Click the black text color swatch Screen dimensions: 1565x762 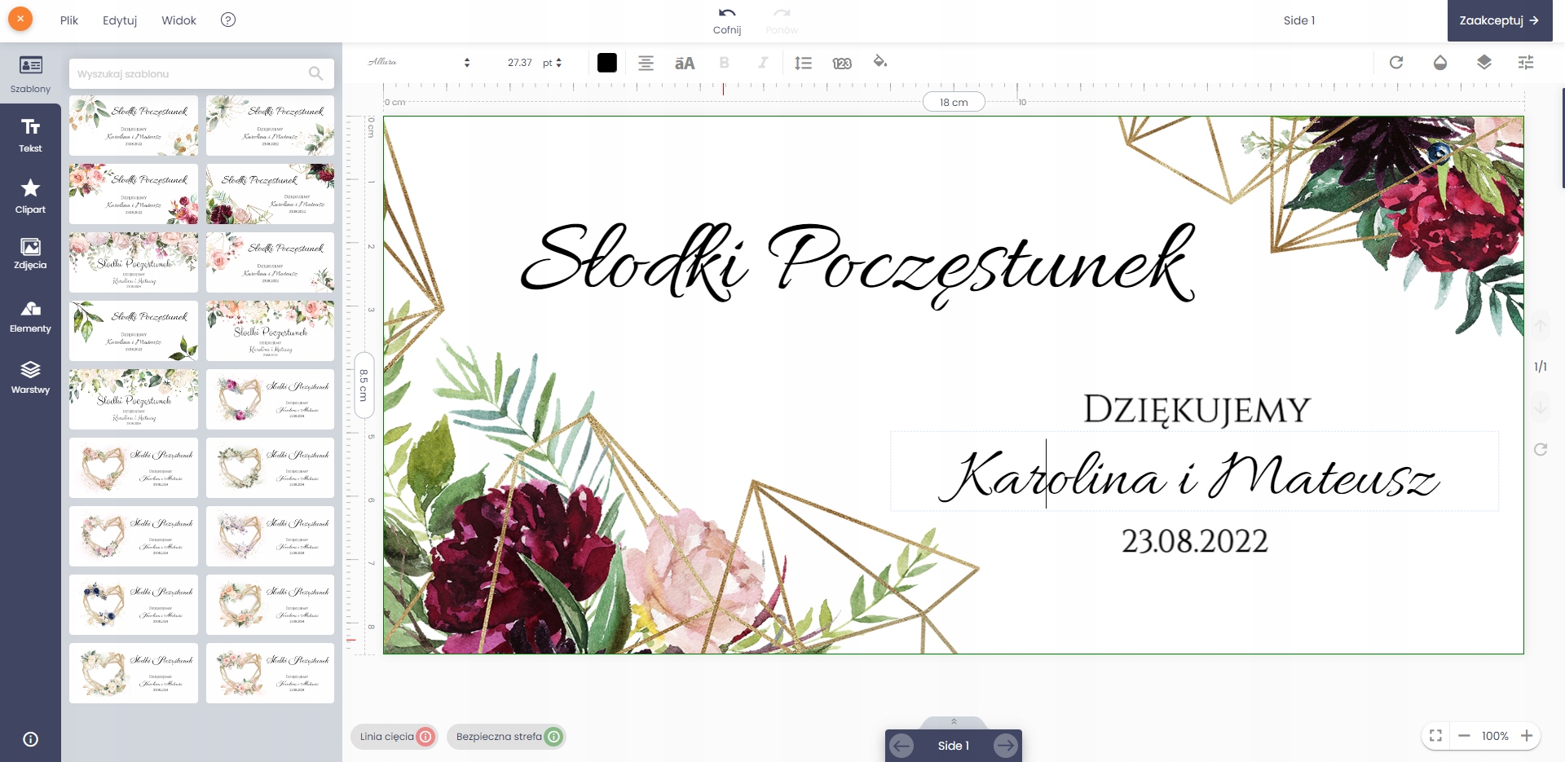(607, 63)
